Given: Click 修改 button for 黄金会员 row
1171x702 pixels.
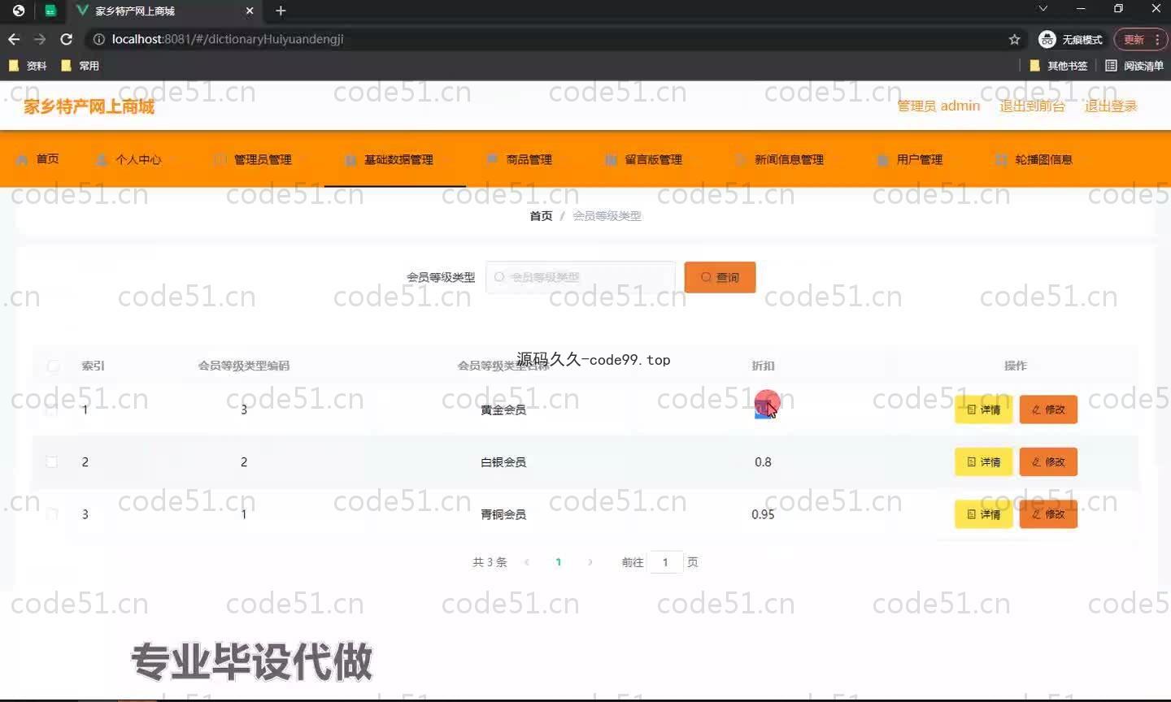Looking at the screenshot, I should (1048, 409).
